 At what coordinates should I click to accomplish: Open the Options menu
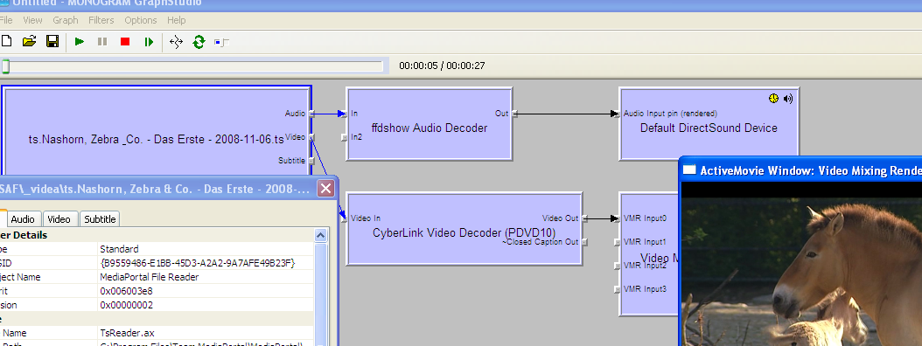click(141, 20)
